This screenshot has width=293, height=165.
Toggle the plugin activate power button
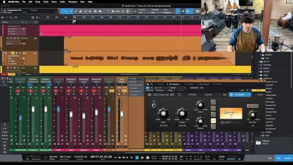[x=147, y=88]
